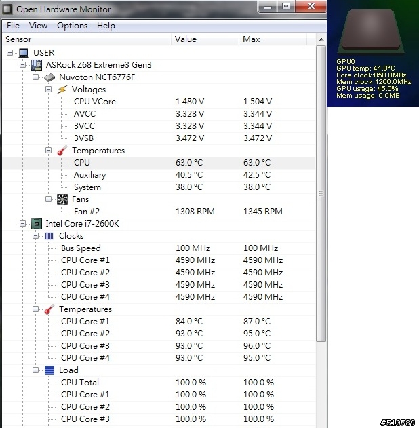
Task: Select CPU Core #1 clock row at 4590 MHz
Action: pos(159,260)
